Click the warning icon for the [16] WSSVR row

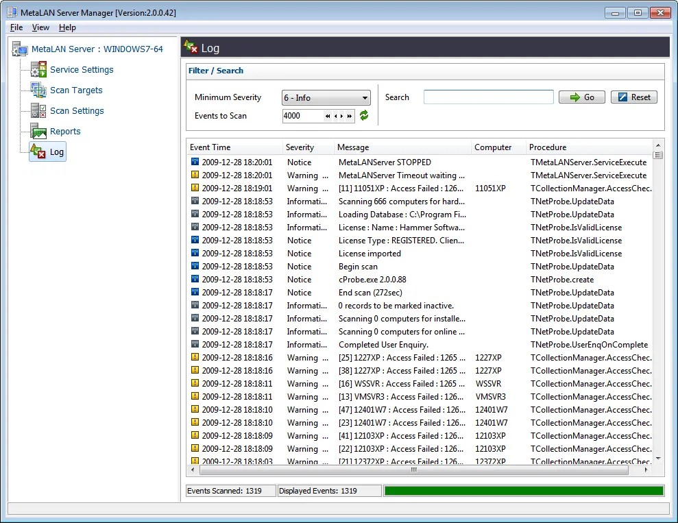click(x=195, y=383)
